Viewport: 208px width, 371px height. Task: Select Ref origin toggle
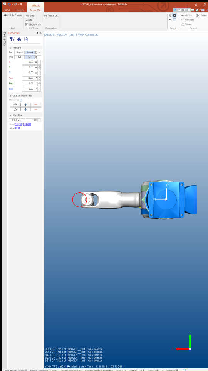19,57
